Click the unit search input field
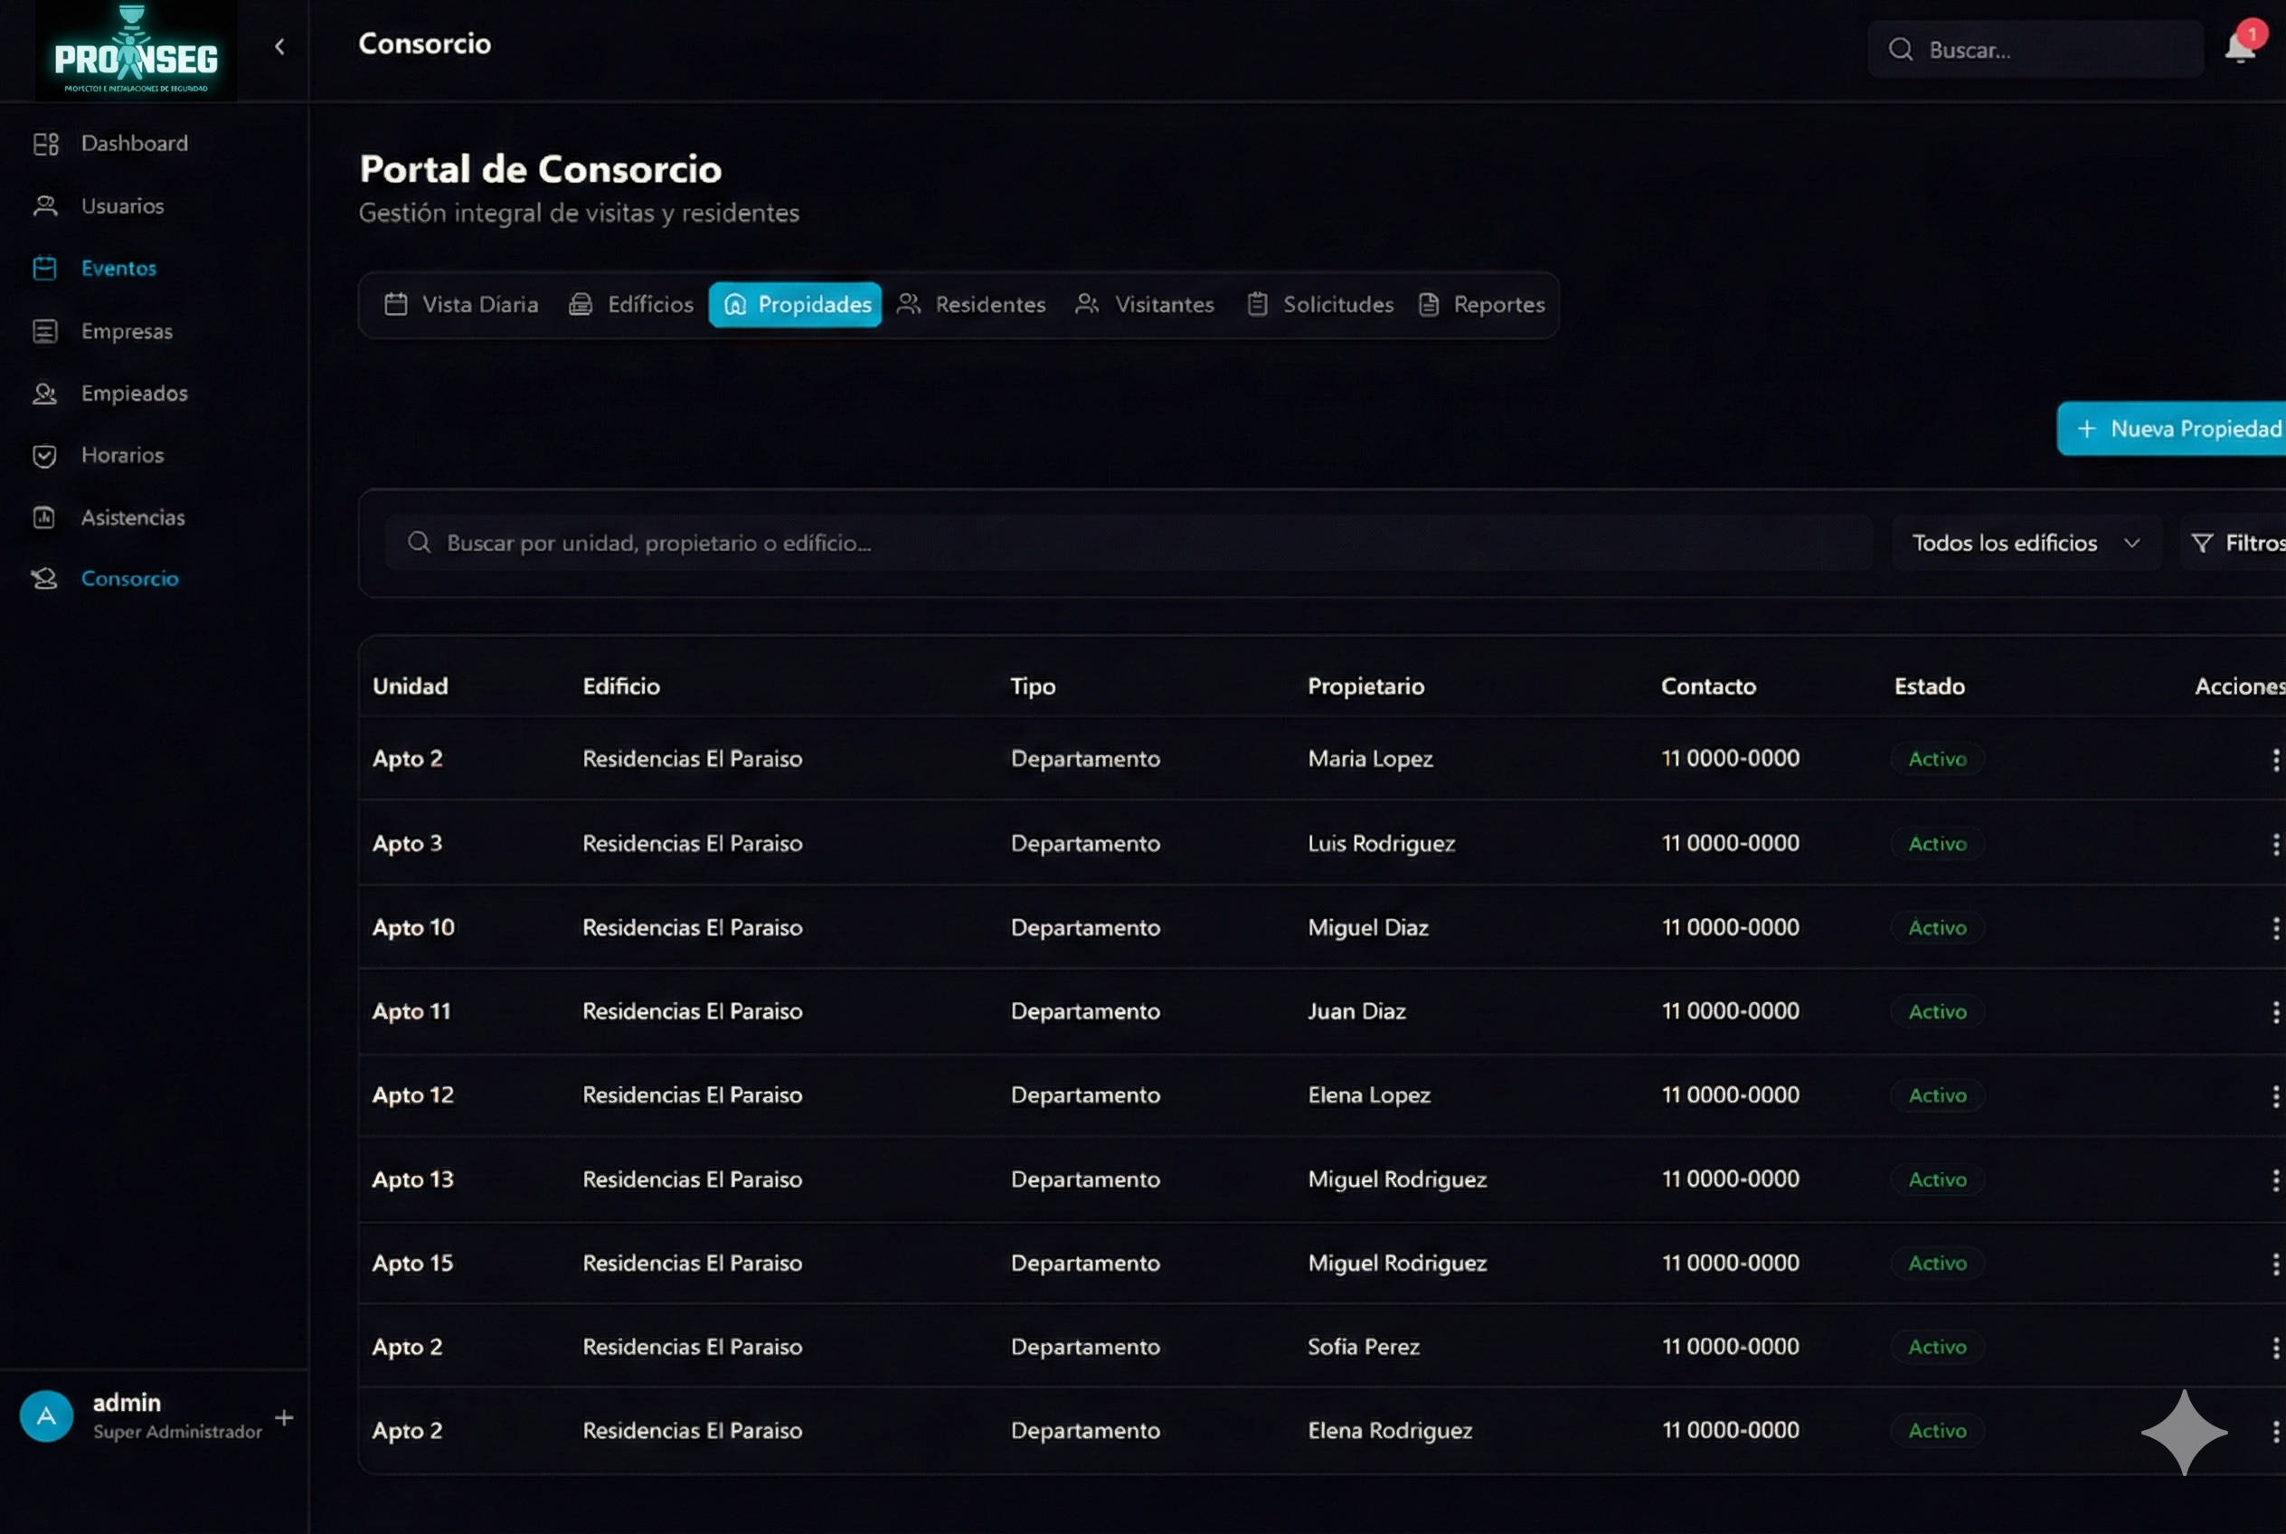2286x1534 pixels. tap(1125, 543)
